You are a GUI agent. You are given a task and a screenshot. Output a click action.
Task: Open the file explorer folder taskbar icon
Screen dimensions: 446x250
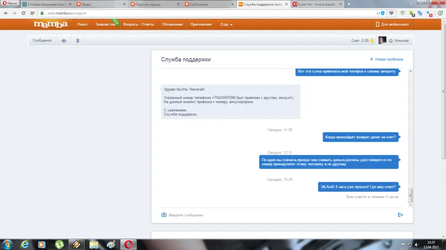tap(94, 245)
